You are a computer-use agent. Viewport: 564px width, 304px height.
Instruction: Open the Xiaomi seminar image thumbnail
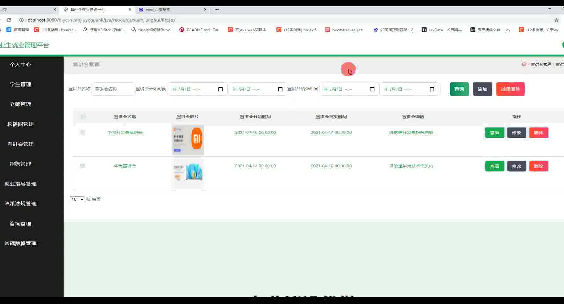(188, 140)
